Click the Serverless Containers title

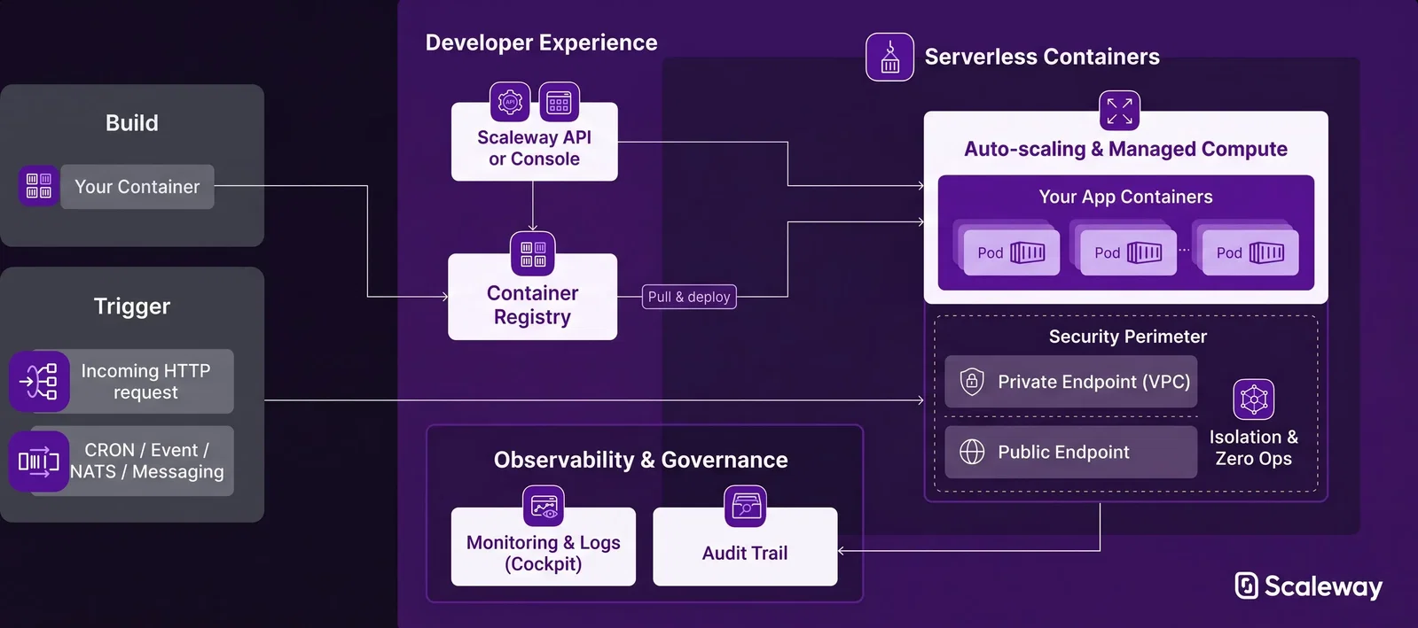tap(1042, 57)
